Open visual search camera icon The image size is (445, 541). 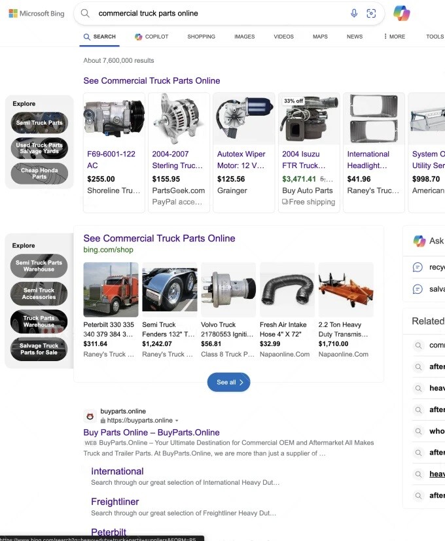click(x=371, y=14)
